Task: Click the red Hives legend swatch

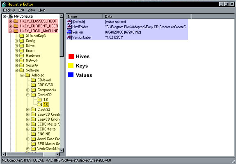Action: point(71,56)
